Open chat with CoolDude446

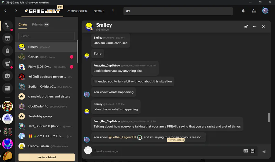click(x=46, y=106)
